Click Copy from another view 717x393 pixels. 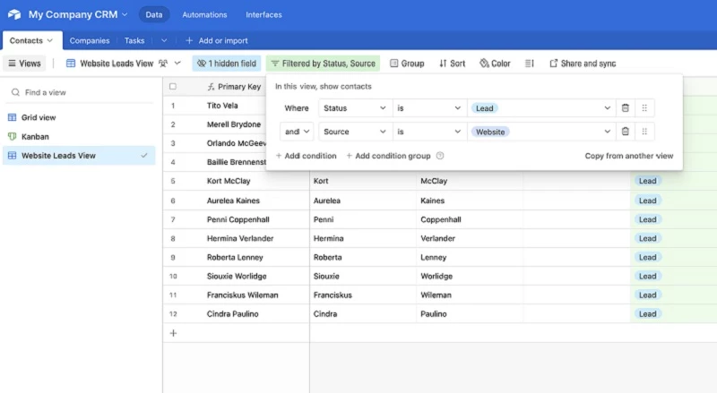click(x=629, y=156)
